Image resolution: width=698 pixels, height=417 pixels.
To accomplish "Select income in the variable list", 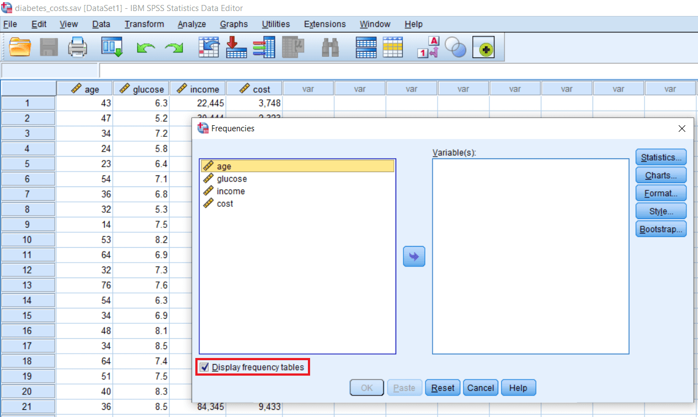I will pyautogui.click(x=297, y=191).
